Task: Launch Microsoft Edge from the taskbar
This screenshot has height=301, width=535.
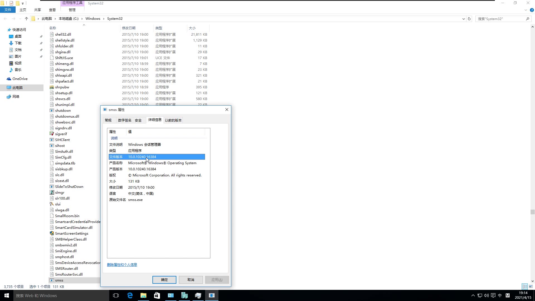Action: pos(130,295)
